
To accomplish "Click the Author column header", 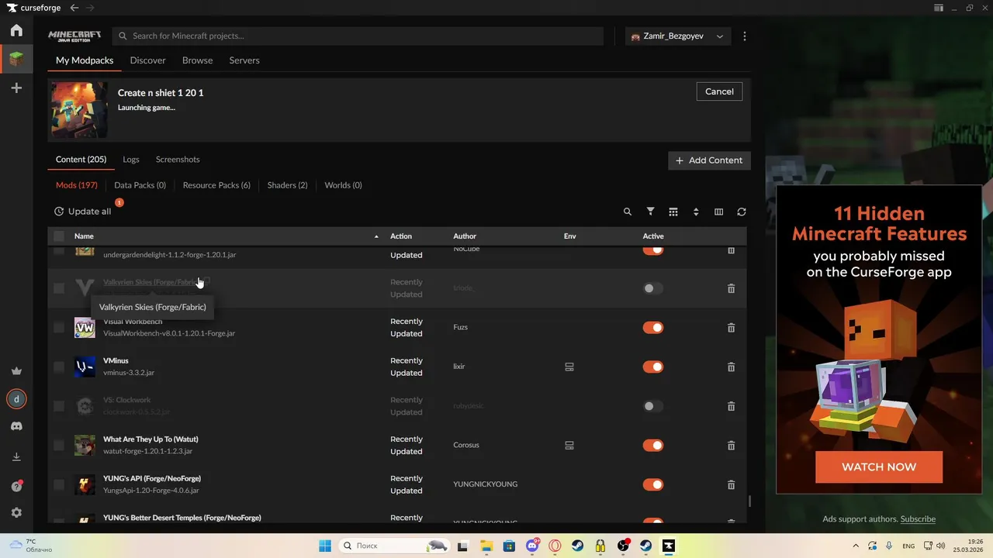I will pos(465,236).
